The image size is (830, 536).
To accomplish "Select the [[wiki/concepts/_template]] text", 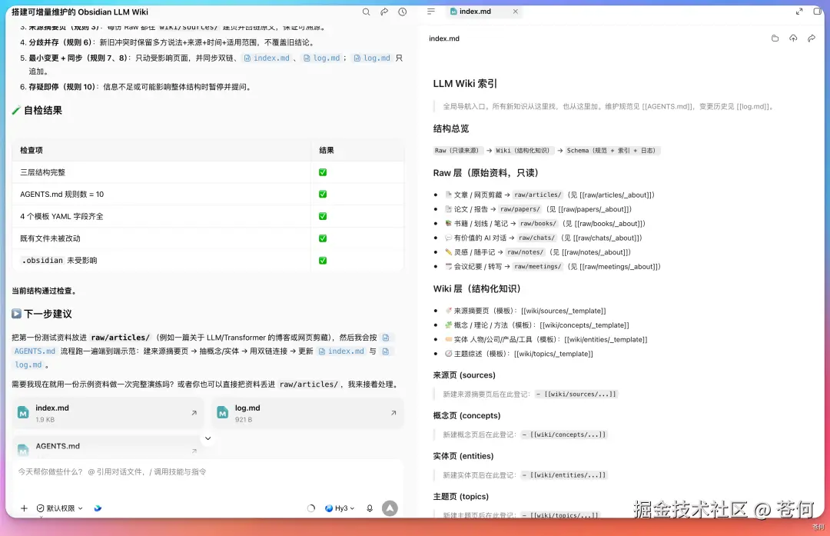I will (584, 325).
